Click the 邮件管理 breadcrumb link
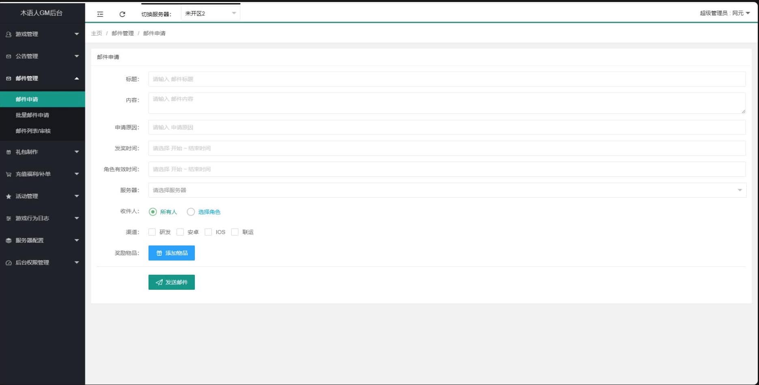The width and height of the screenshot is (759, 385). tap(123, 33)
